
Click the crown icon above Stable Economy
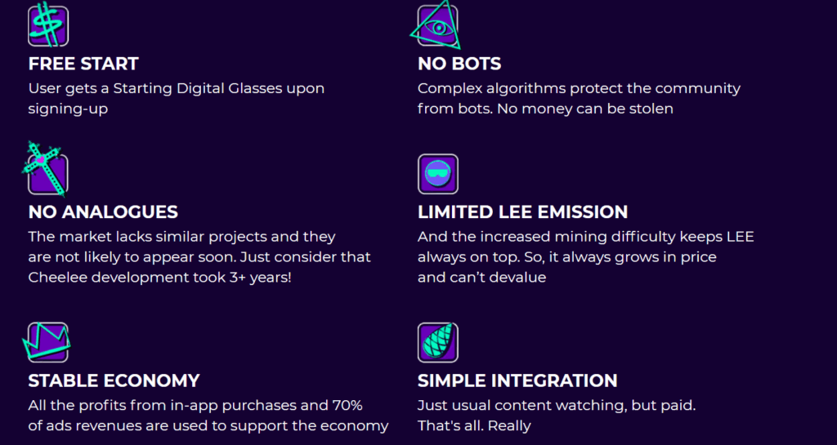click(x=47, y=342)
